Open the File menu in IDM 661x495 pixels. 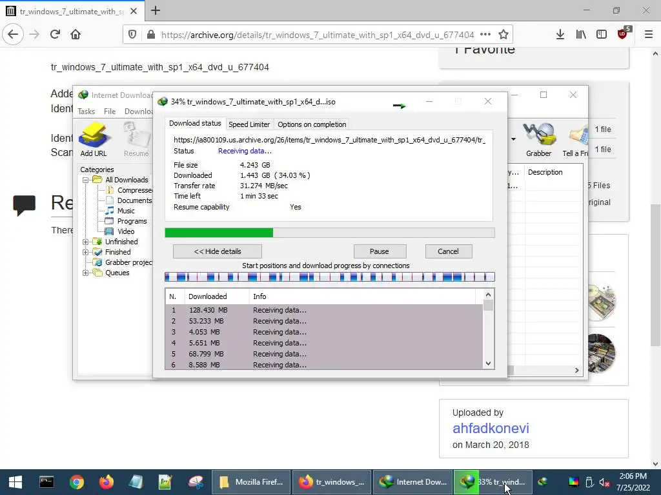(110, 111)
